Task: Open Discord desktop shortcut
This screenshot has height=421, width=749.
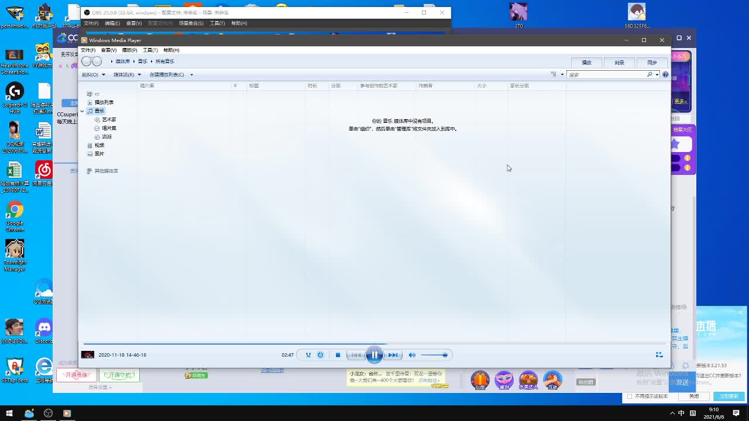Action: (44, 331)
